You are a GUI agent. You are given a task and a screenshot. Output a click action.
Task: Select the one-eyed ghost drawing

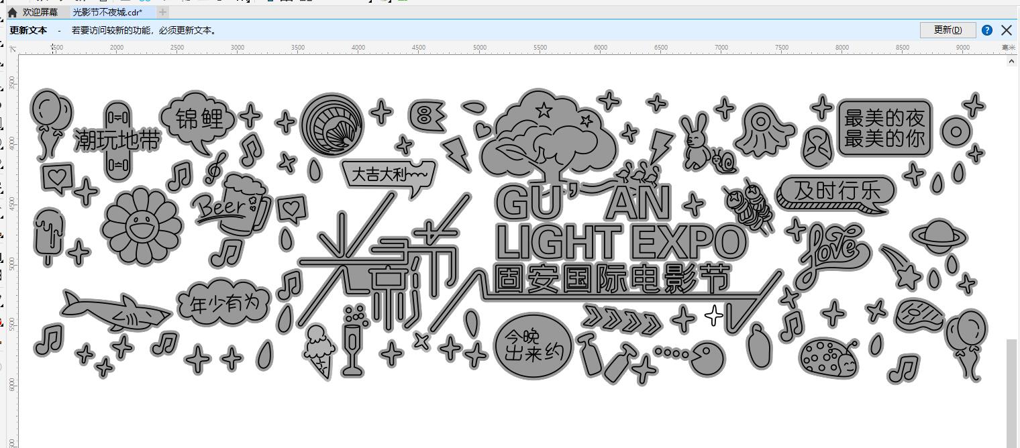tap(764, 131)
